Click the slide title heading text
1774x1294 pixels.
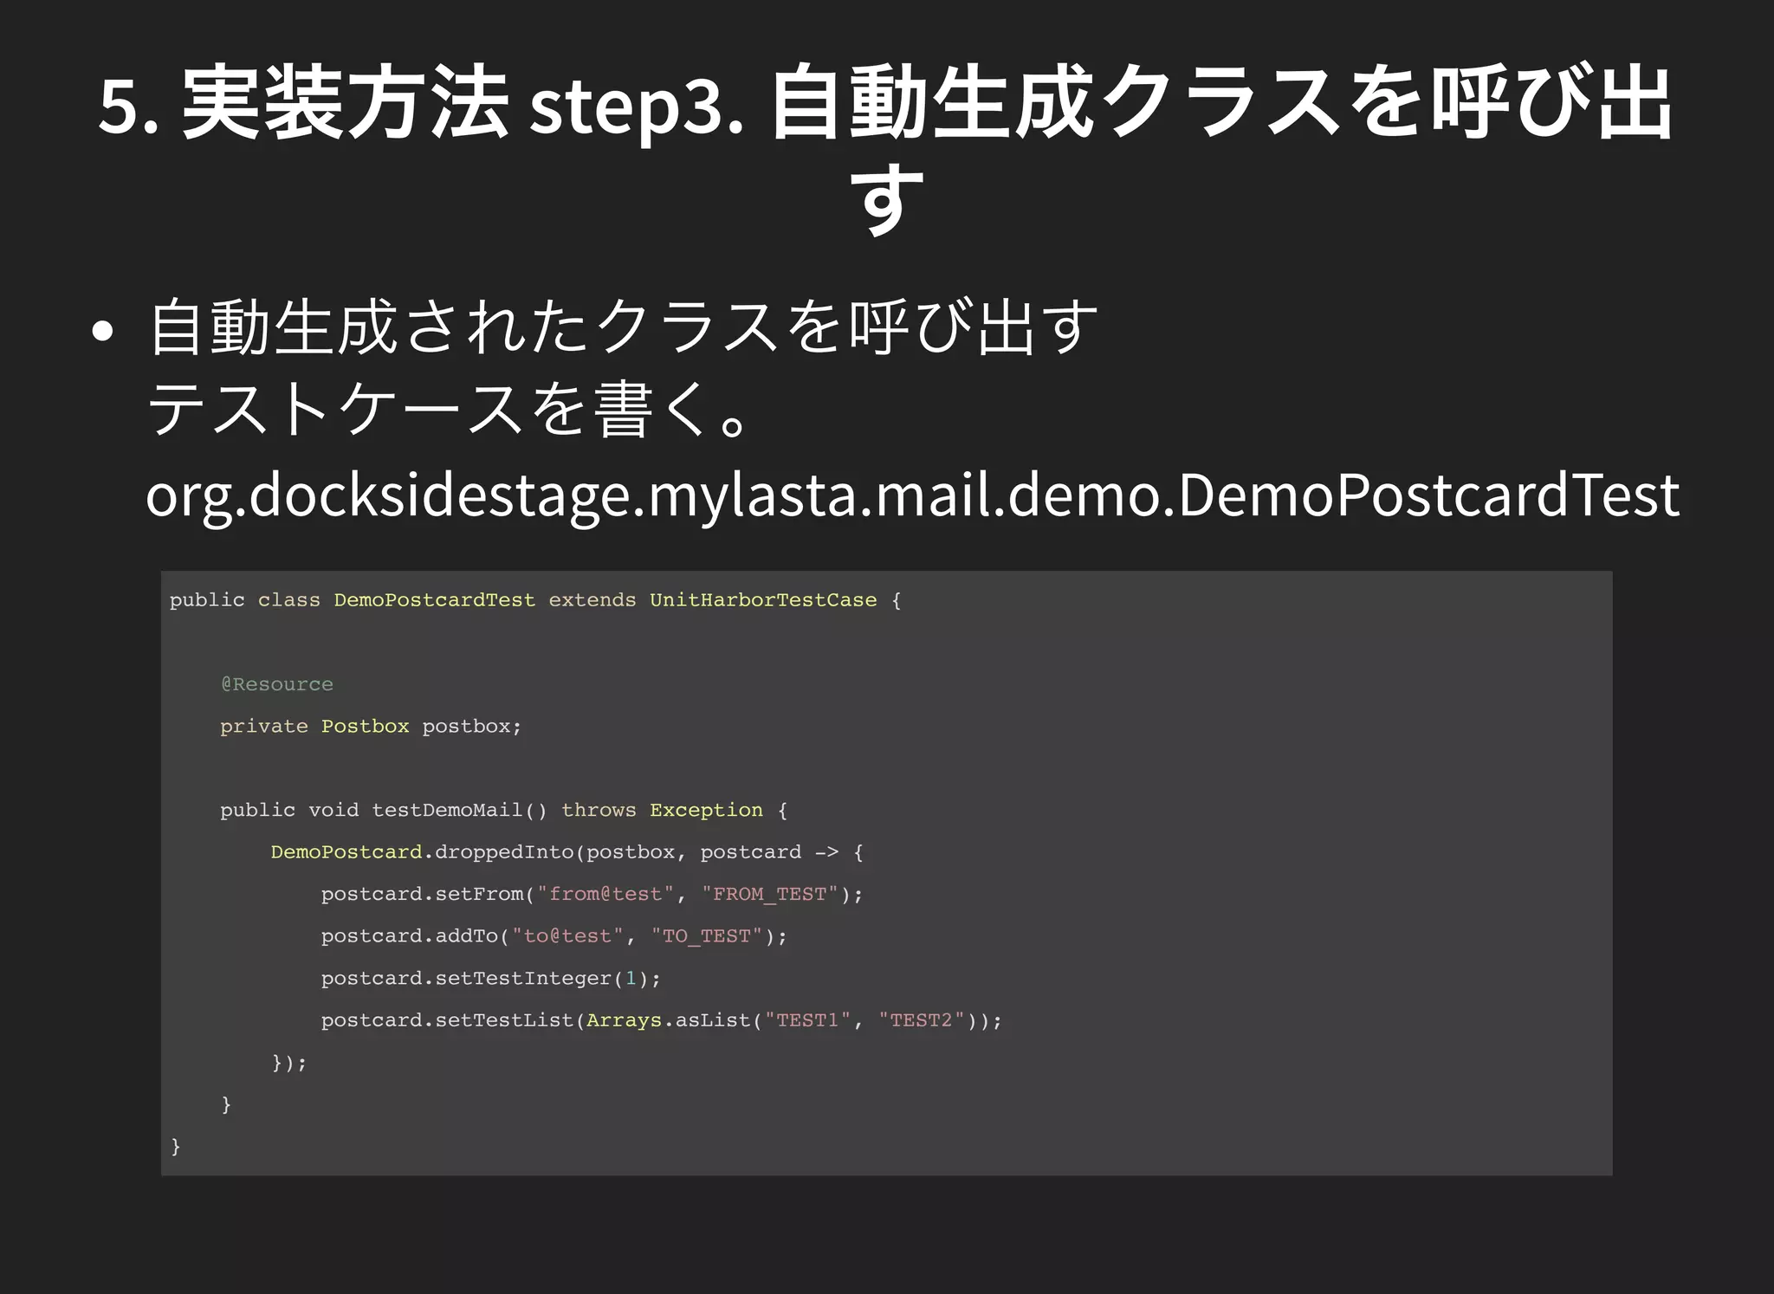[x=885, y=104]
